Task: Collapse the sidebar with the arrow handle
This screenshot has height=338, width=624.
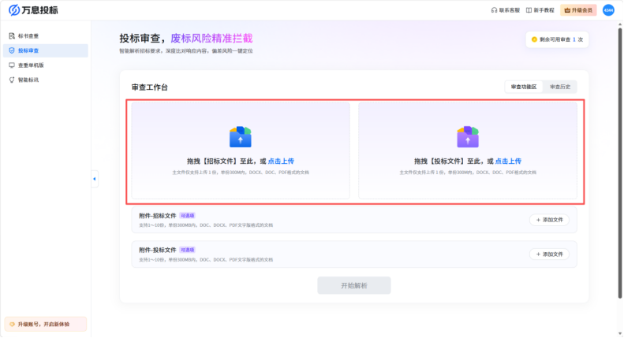Action: (x=95, y=179)
